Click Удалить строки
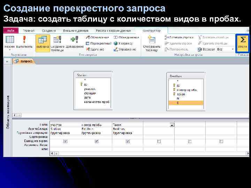This screenshot has width=251, height=188. 178,43
